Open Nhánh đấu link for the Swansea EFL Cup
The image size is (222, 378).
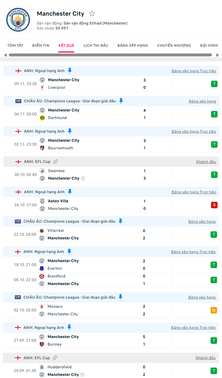[x=206, y=162]
